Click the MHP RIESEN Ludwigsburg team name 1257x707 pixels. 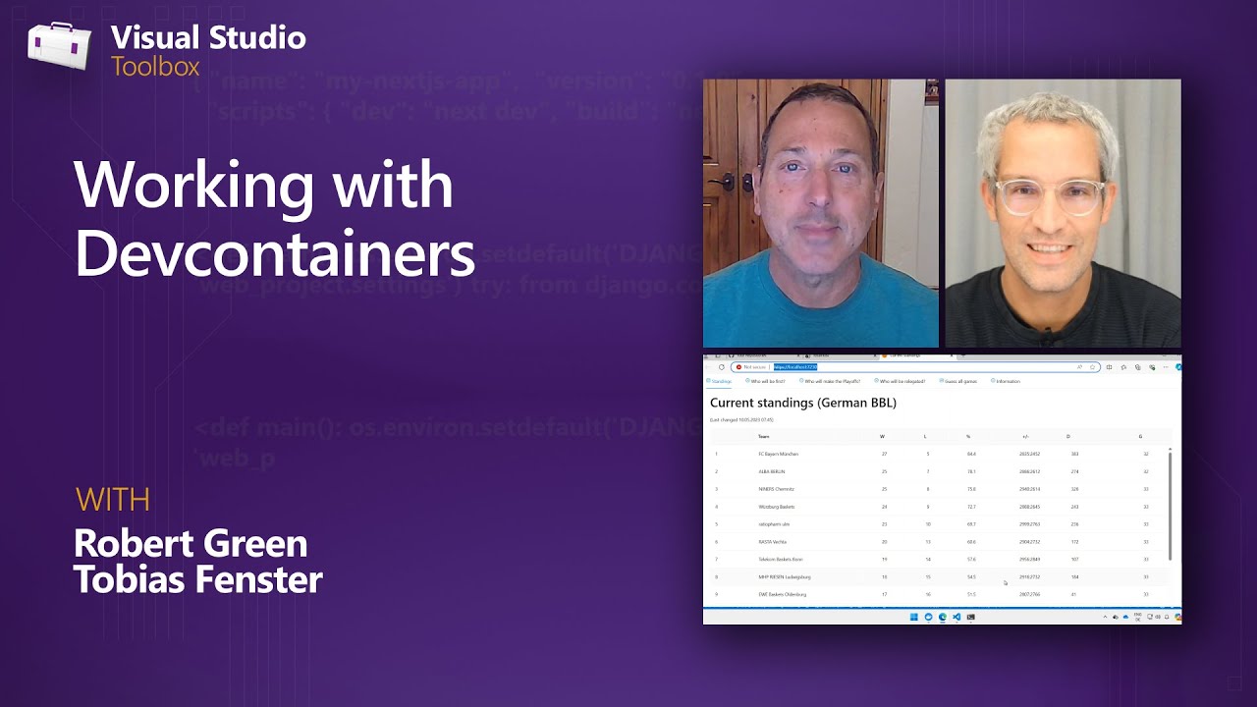click(785, 577)
